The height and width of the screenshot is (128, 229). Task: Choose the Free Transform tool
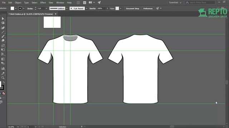(3, 50)
